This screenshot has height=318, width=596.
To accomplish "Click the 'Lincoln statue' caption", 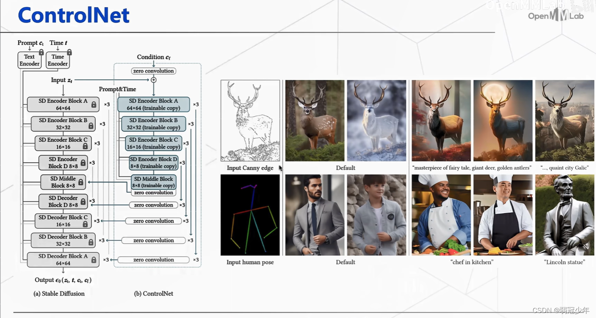I will [x=565, y=262].
